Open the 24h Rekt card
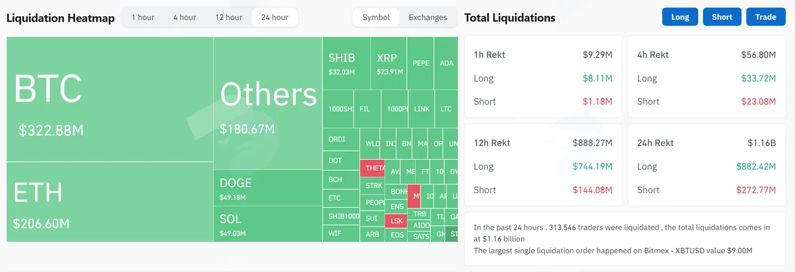 click(706, 165)
